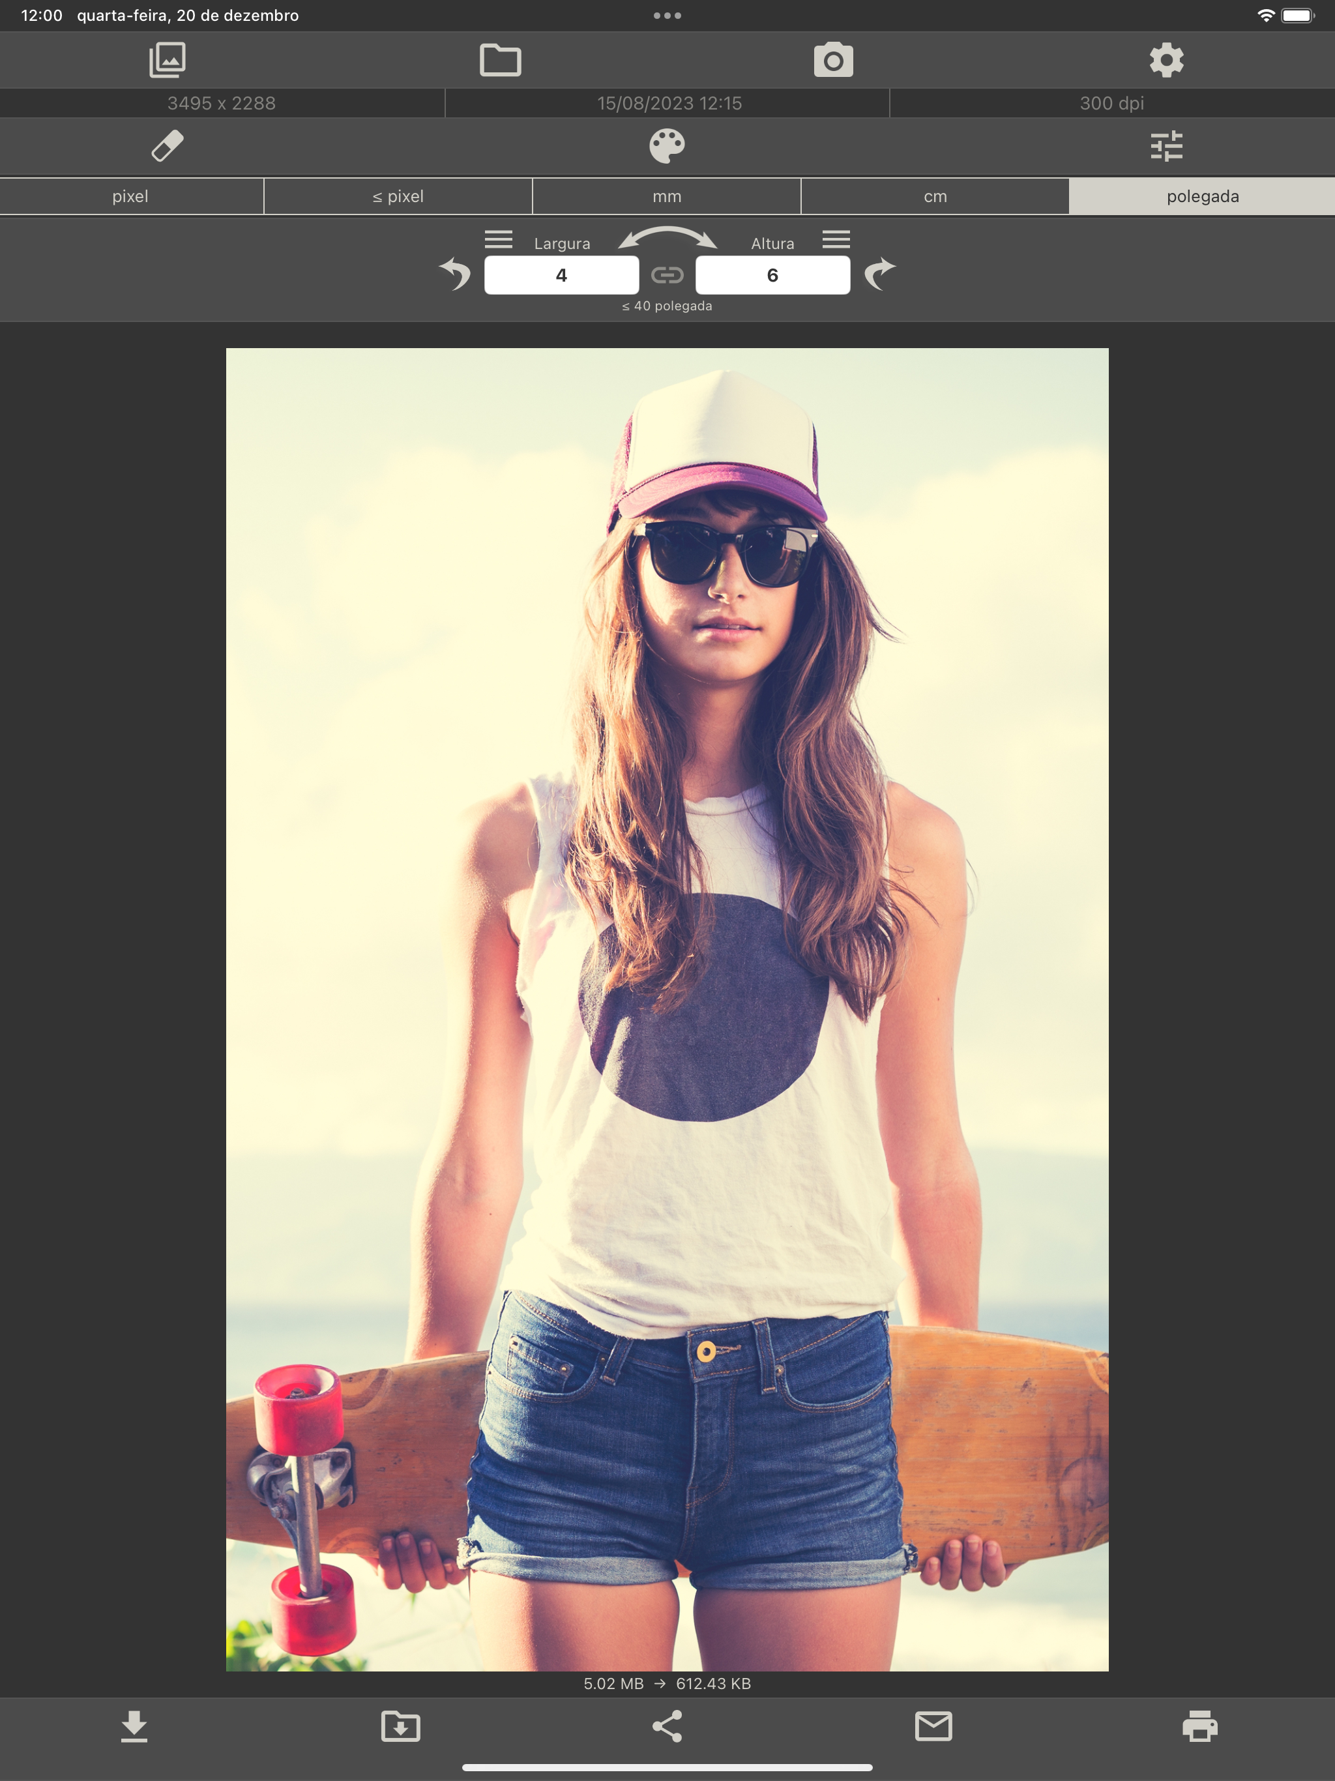This screenshot has width=1335, height=1781.
Task: Tap the share icon
Action: [667, 1726]
